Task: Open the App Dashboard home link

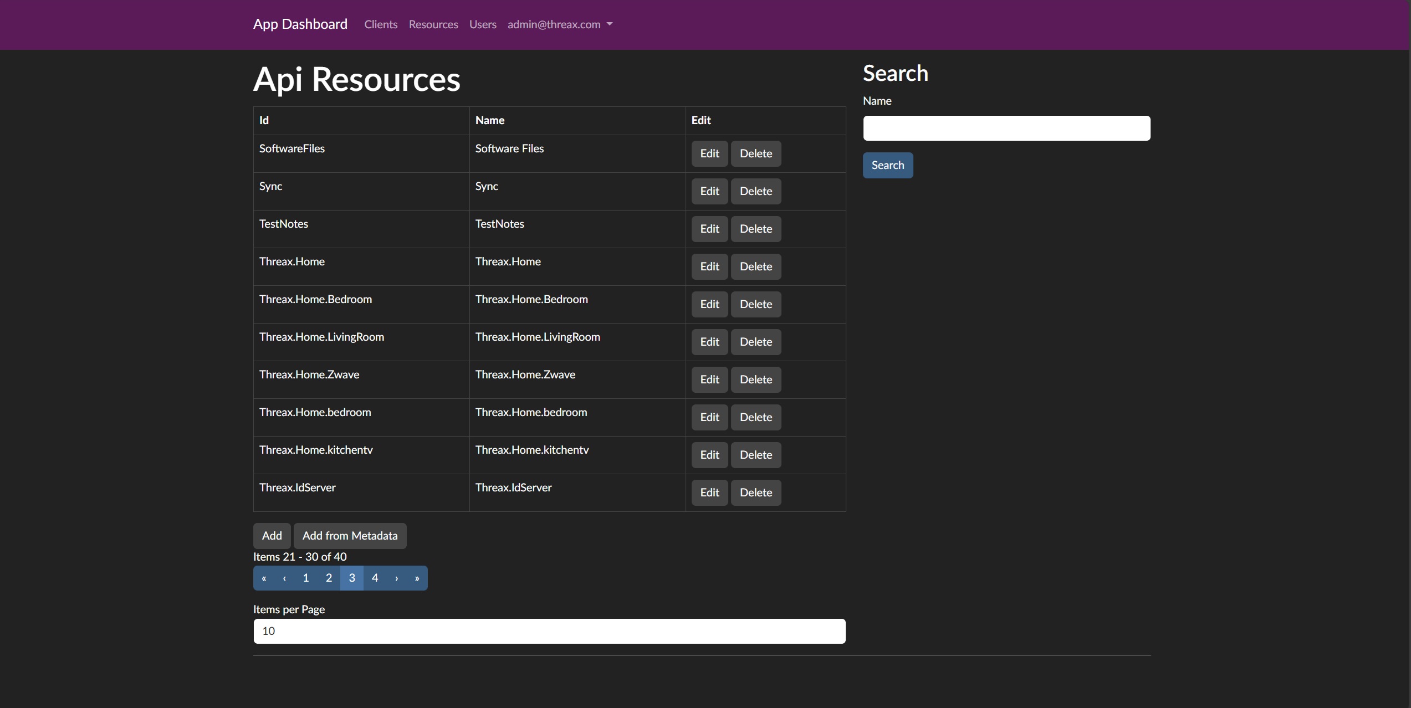Action: 300,24
